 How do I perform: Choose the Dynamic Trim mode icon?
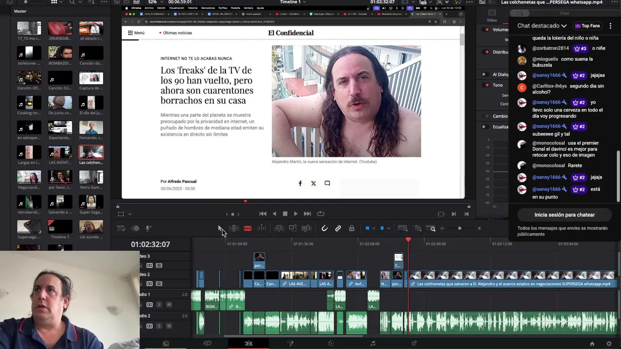click(261, 228)
